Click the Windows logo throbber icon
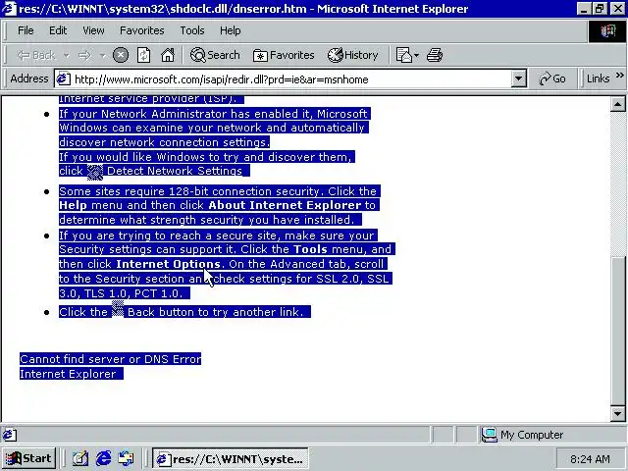The image size is (628, 471). 607,31
